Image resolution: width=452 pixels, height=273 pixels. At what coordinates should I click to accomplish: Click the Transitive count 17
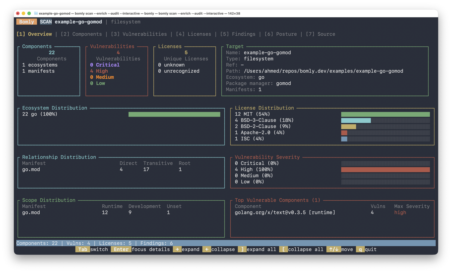pyautogui.click(x=146, y=169)
